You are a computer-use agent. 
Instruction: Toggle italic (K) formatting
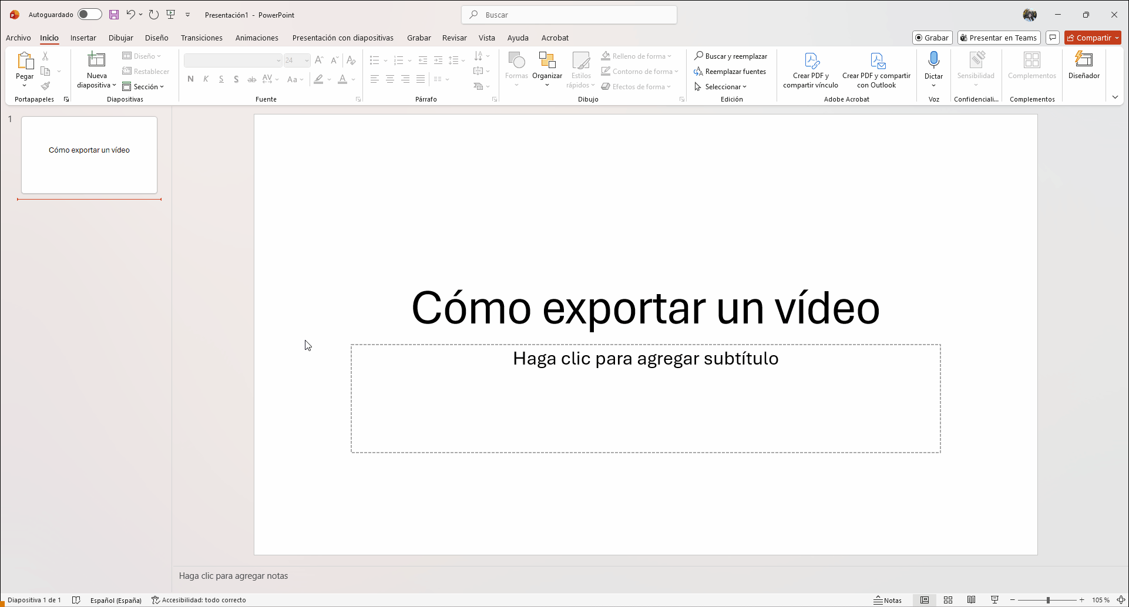[x=206, y=79]
